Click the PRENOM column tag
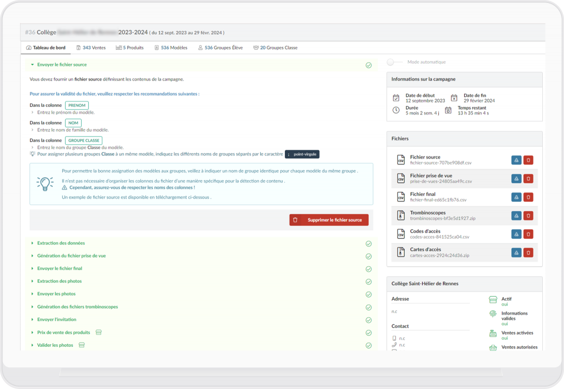Screen dimensions: 564x389 [77, 105]
